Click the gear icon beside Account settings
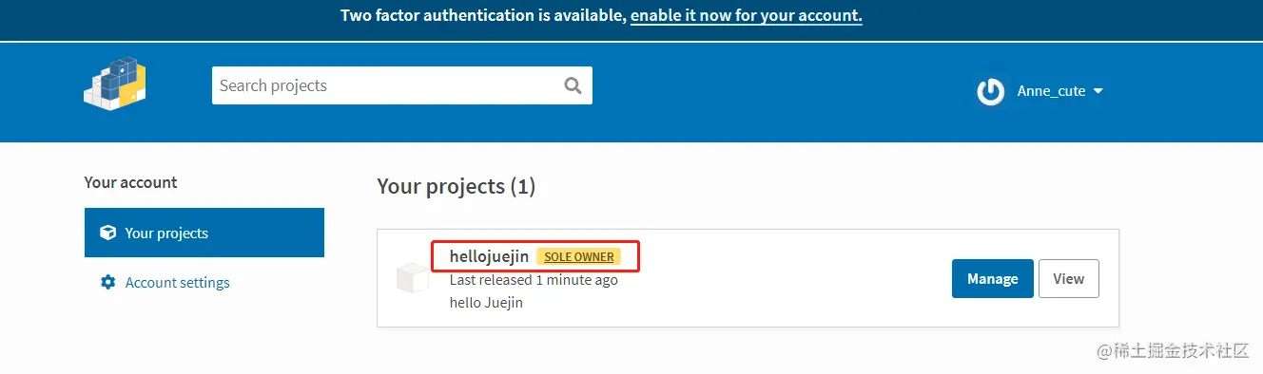 pyautogui.click(x=108, y=282)
